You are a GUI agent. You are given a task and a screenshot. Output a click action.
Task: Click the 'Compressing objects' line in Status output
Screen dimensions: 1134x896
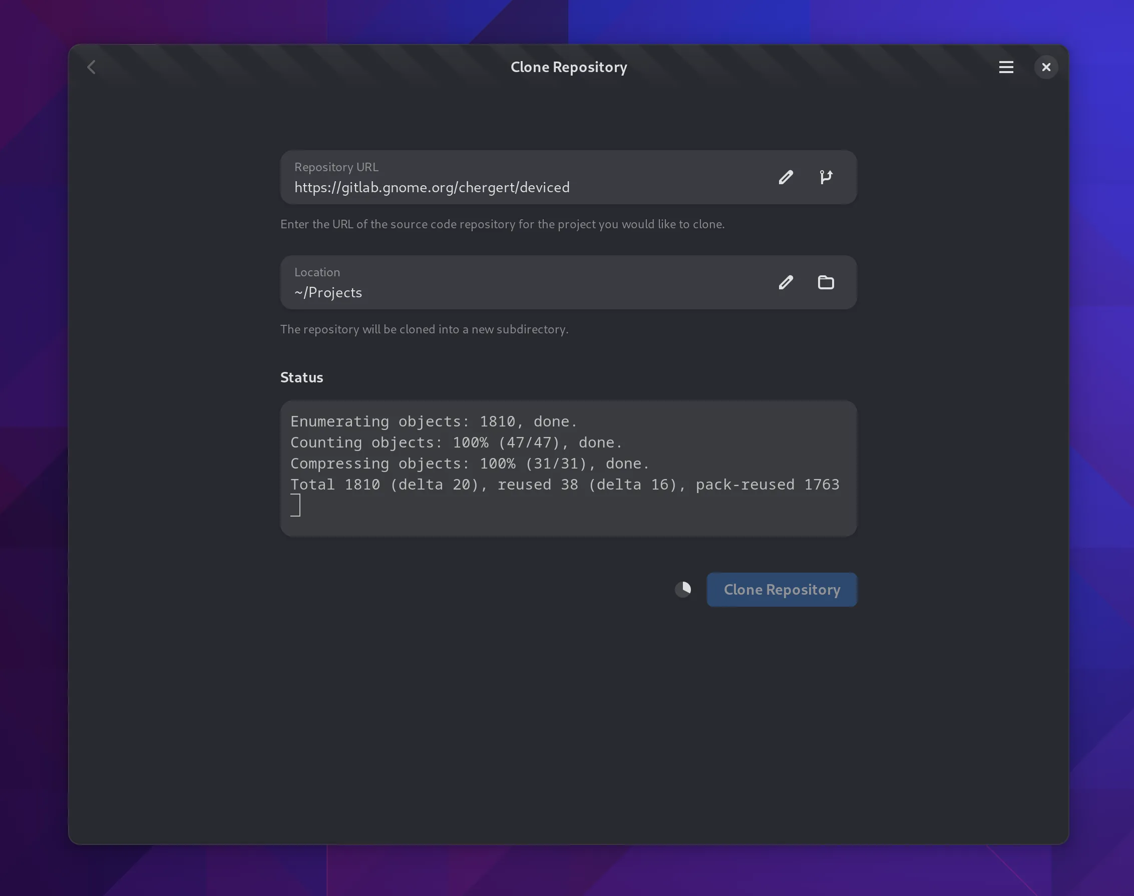[x=470, y=464]
